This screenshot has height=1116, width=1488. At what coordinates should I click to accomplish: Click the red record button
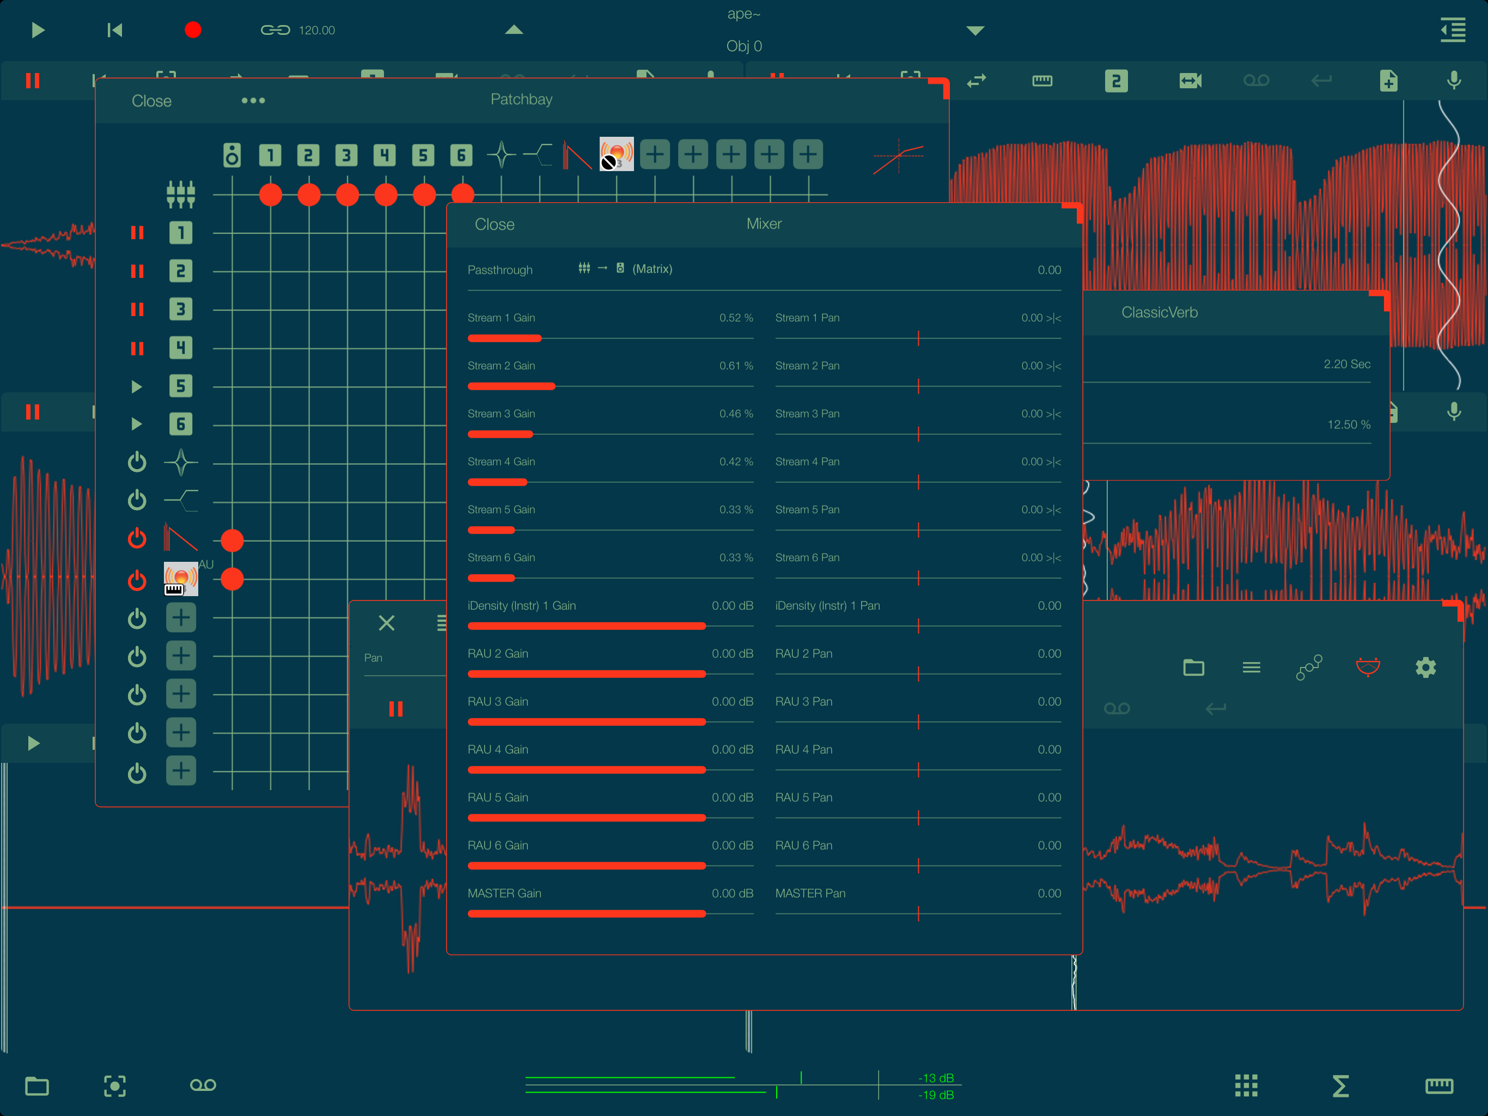click(193, 31)
